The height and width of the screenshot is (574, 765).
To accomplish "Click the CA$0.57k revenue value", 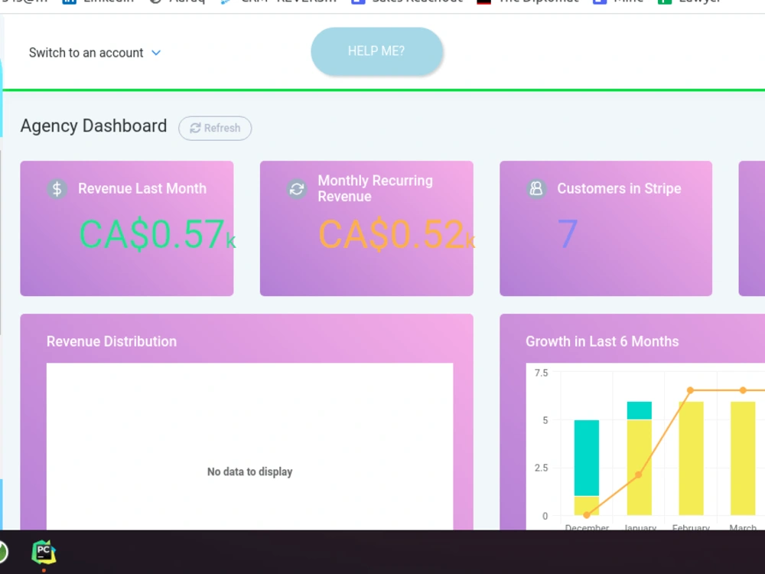I will pos(157,235).
